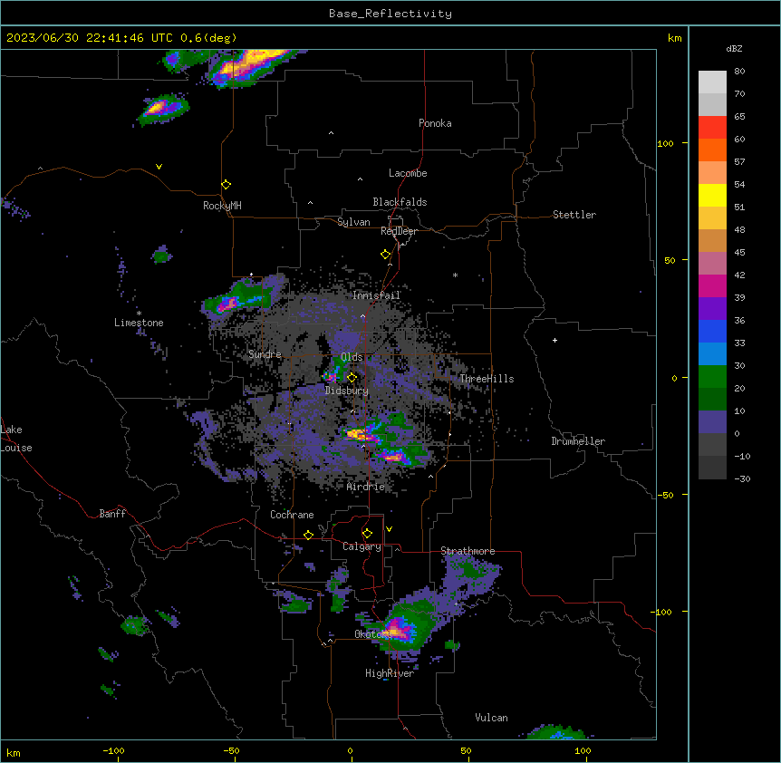This screenshot has height=763, width=781.
Task: Select the Calgary label
Action: click(x=362, y=546)
